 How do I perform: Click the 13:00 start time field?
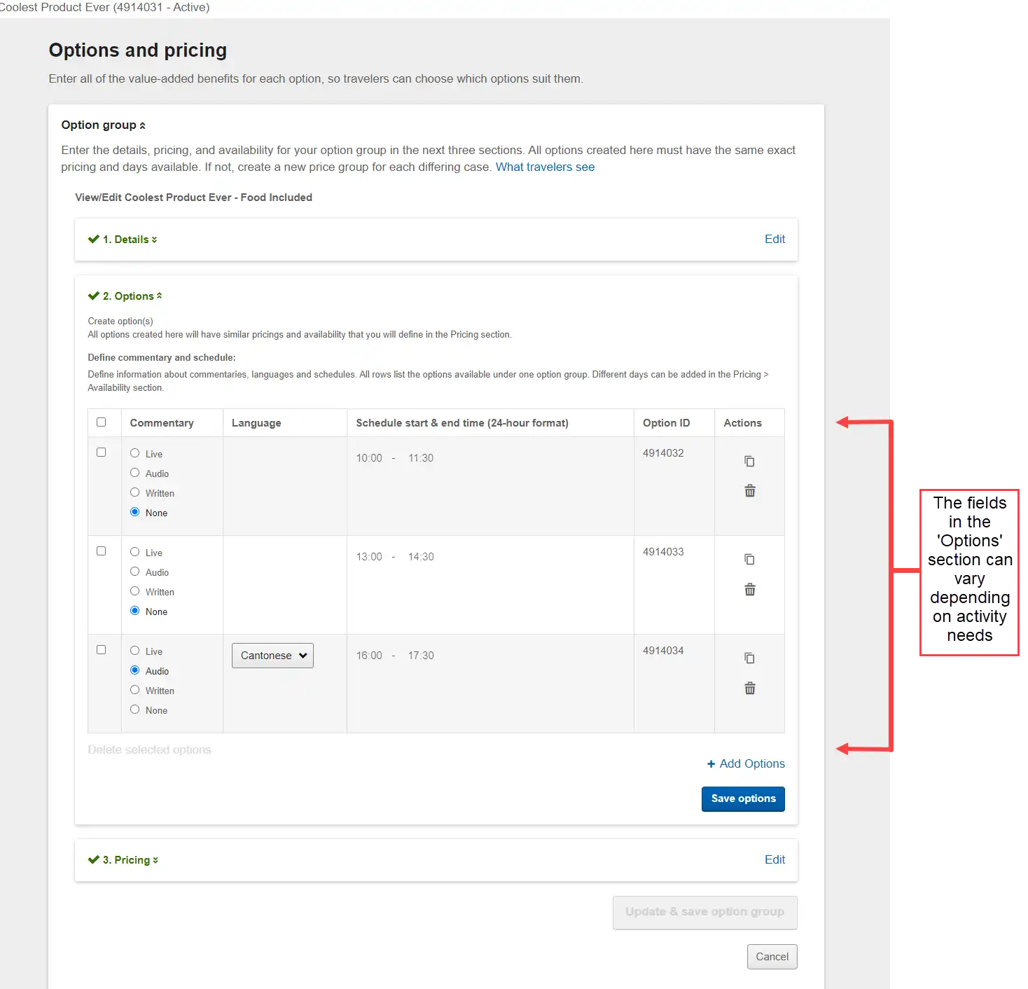coord(369,557)
